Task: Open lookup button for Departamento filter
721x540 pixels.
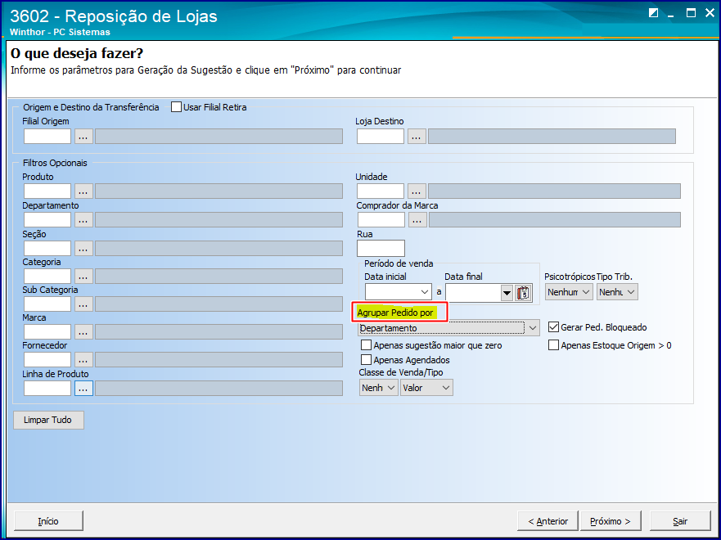Action: (83, 219)
